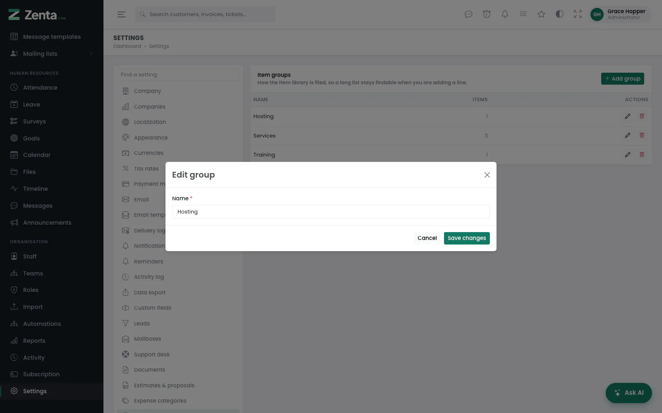This screenshot has height=413, width=662.
Task: Delete the Hosting group trash icon
Action: click(642, 116)
